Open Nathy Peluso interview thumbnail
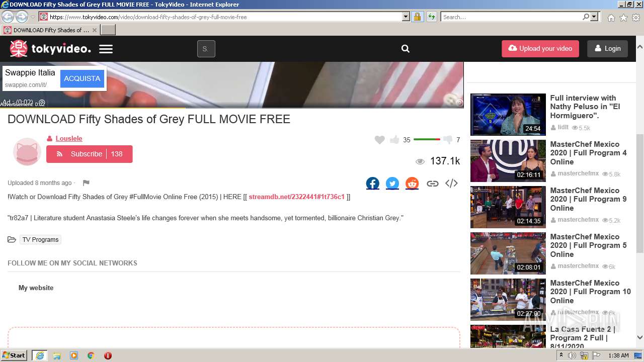 (508, 115)
